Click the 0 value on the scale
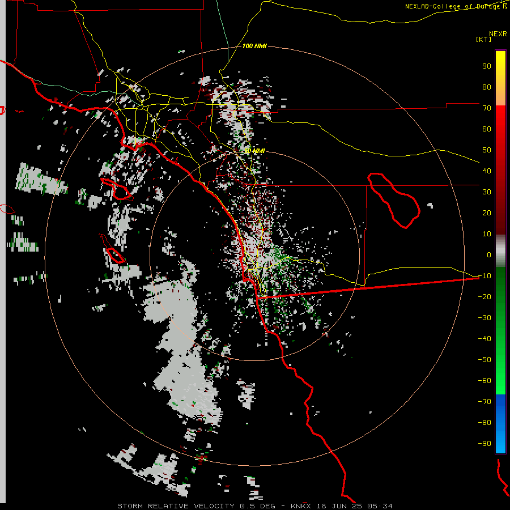This screenshot has height=510, width=510. click(x=489, y=254)
